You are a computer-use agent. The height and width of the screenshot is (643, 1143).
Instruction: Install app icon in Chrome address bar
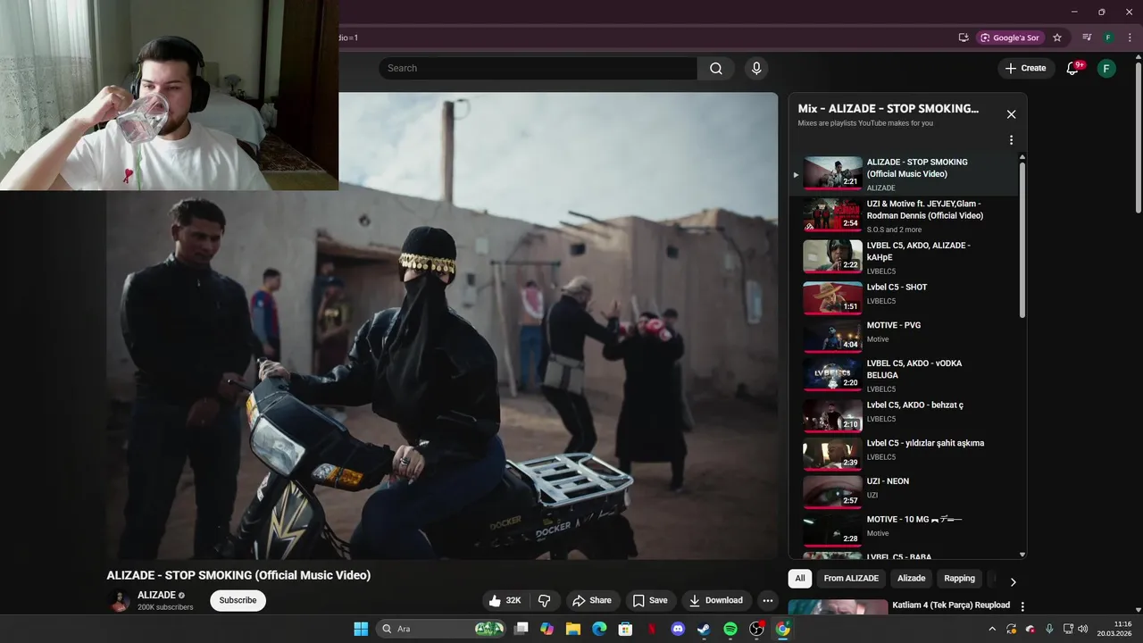[x=964, y=38]
